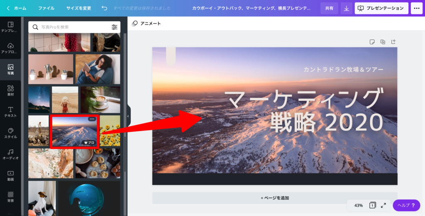Select the woman reading photo thumbnail

click(98, 69)
